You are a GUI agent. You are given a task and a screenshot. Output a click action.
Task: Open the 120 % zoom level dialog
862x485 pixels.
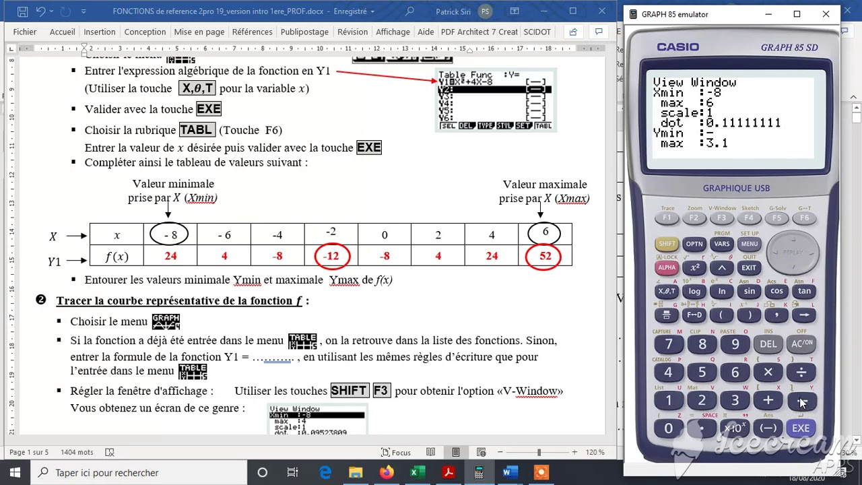tap(595, 452)
